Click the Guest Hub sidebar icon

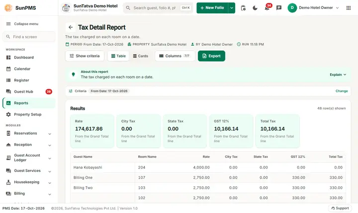coord(8,92)
